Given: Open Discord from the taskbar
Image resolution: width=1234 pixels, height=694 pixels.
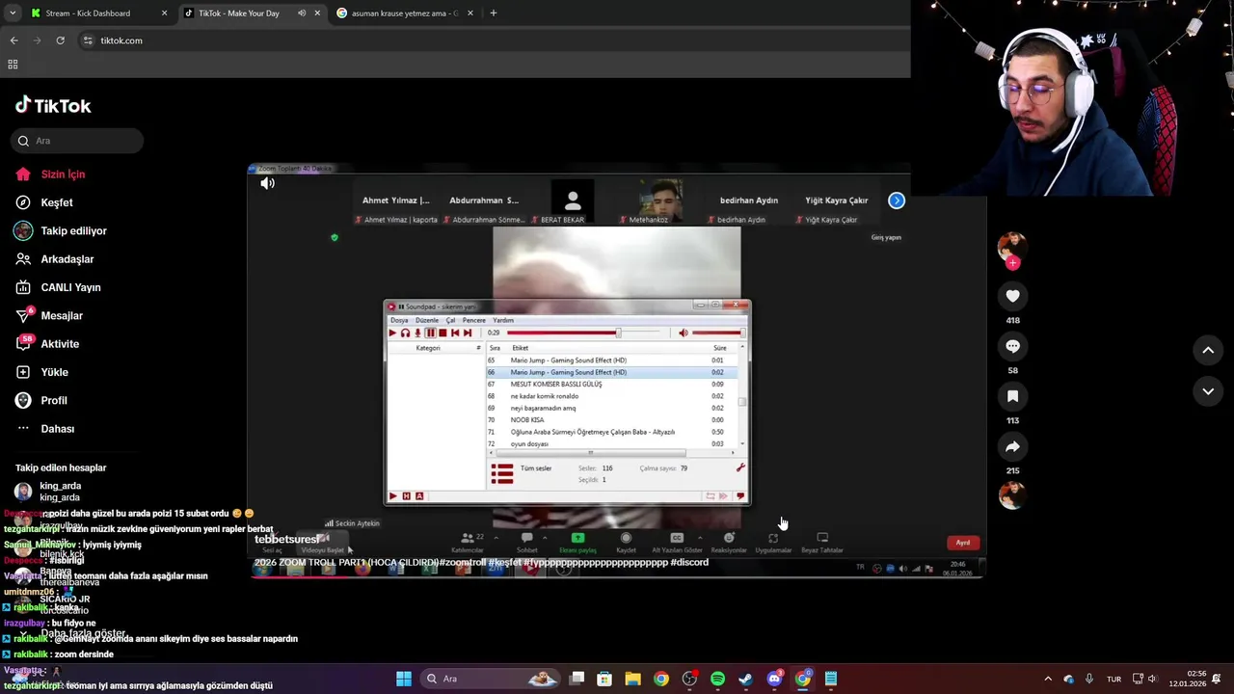Looking at the screenshot, I should (774, 679).
